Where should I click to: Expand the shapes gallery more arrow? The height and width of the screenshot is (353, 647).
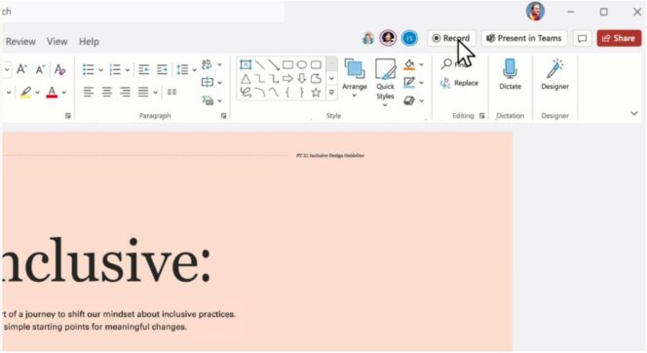(331, 93)
